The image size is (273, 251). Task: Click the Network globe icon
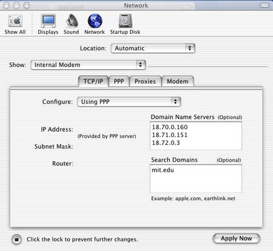coord(95,21)
